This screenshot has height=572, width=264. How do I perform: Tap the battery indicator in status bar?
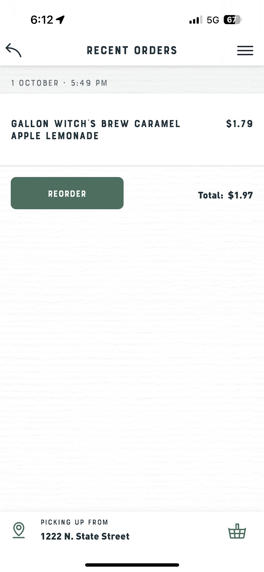coord(232,20)
